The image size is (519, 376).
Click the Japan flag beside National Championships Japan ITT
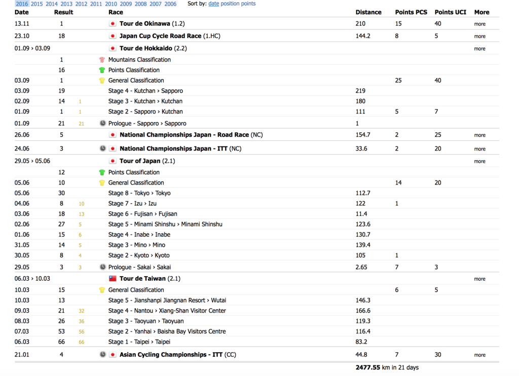(113, 148)
